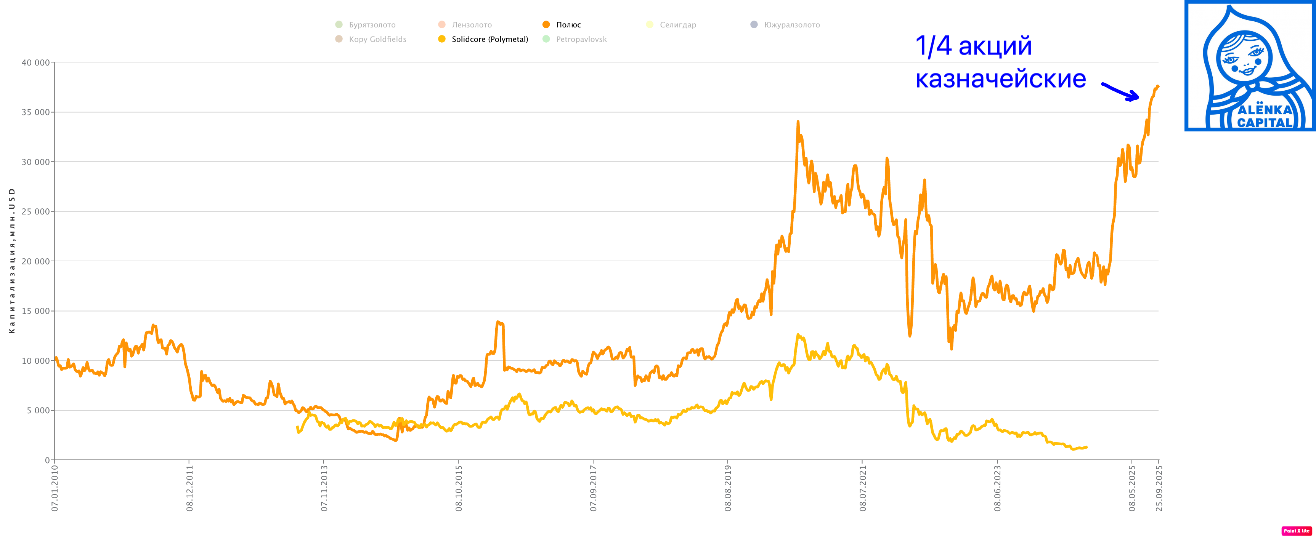Select the 08.08.2019 date label on the x-axis
1316x539 pixels.
pos(728,488)
